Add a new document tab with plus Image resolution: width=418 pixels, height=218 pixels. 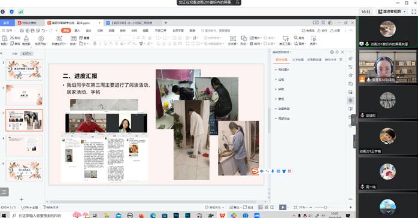[x=165, y=23]
